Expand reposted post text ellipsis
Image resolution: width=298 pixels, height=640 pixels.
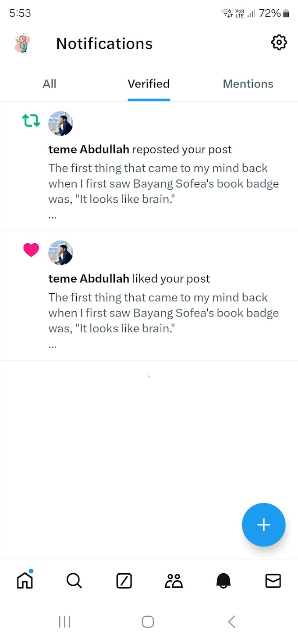point(53,216)
